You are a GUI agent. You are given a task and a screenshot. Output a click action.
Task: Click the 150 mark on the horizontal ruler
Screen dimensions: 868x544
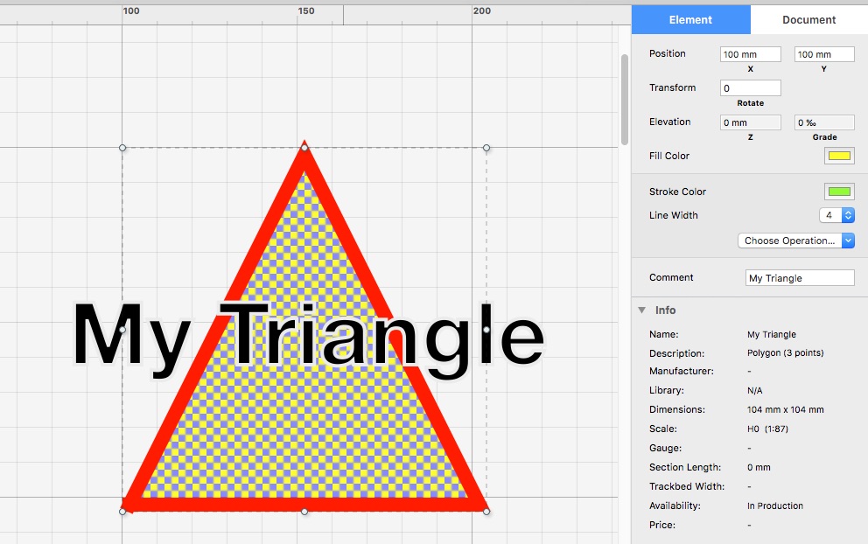(x=306, y=11)
